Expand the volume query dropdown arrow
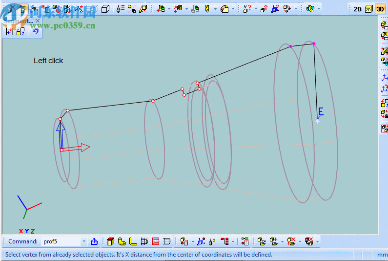This screenshot has height=261, width=388. pos(256,9)
